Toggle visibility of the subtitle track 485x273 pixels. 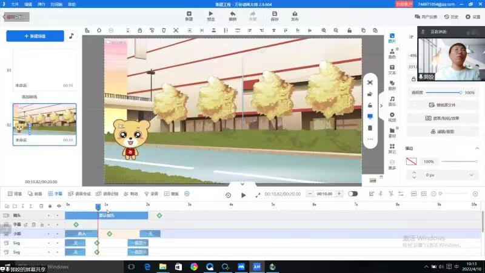click(58, 224)
